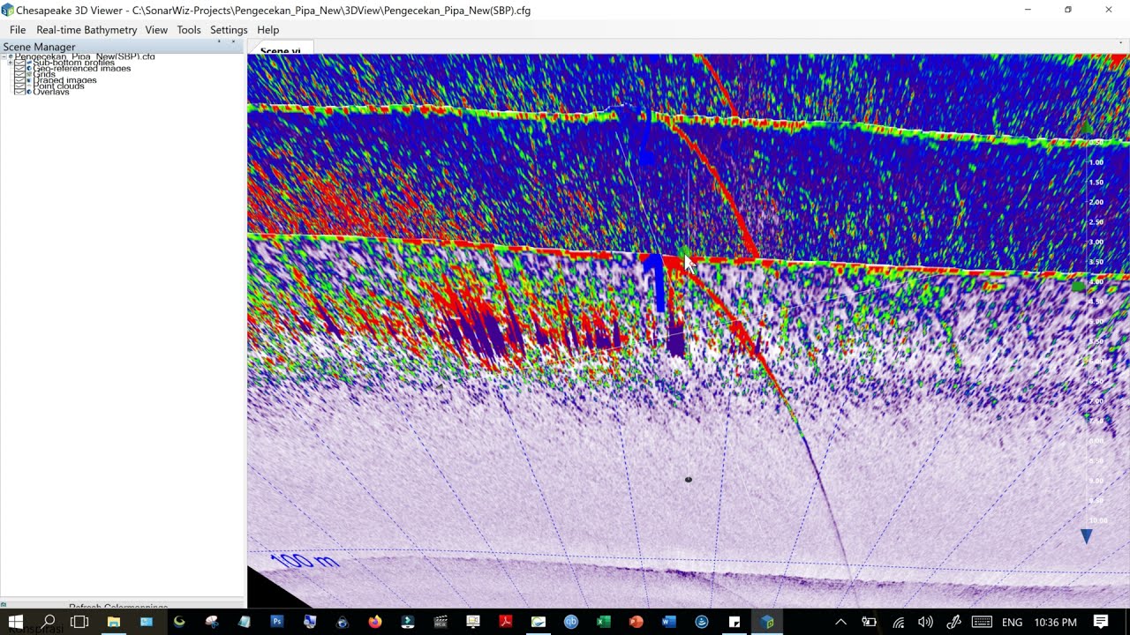Image resolution: width=1130 pixels, height=635 pixels.
Task: Click the Refresh Colormappings button
Action: 118,607
